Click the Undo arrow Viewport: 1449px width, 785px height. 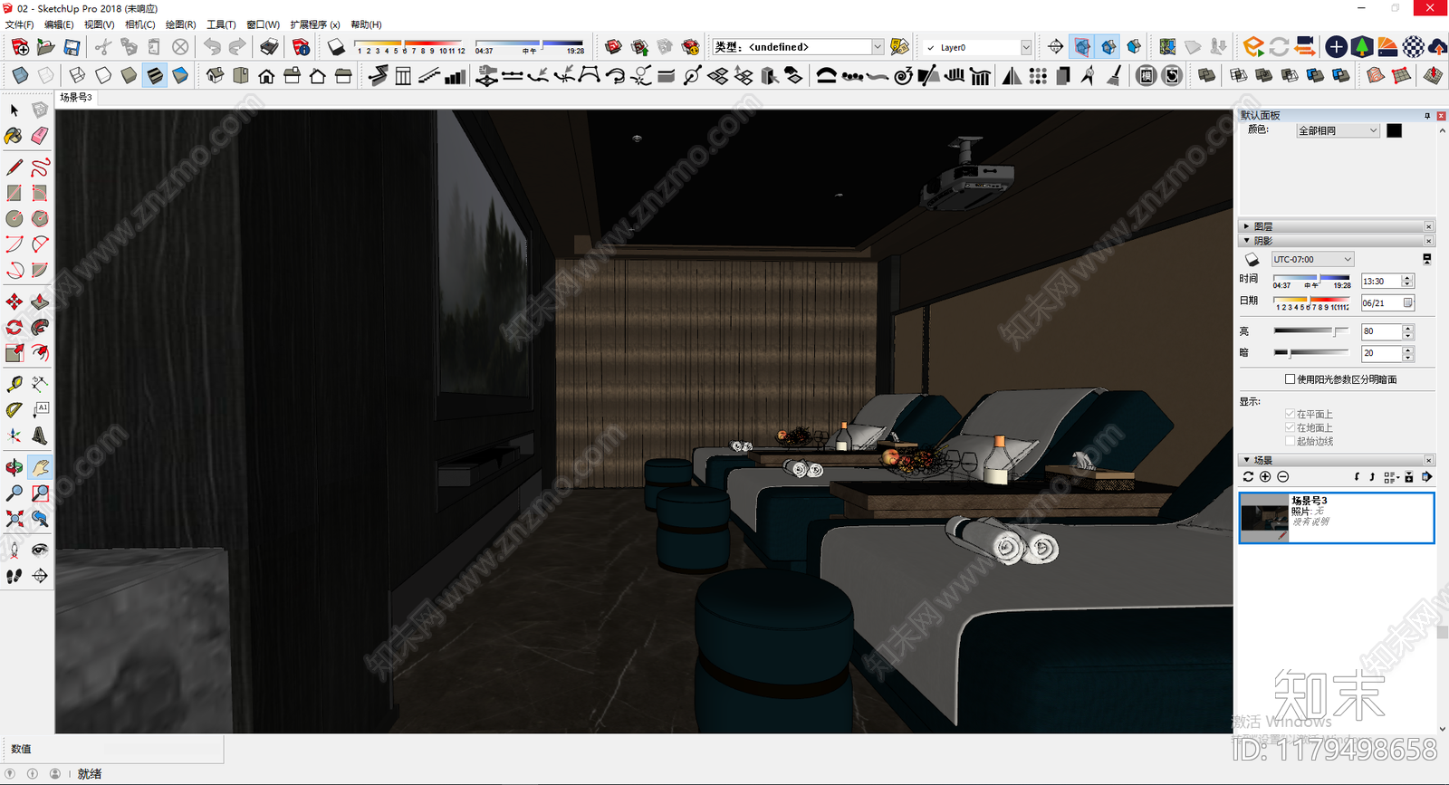click(212, 47)
